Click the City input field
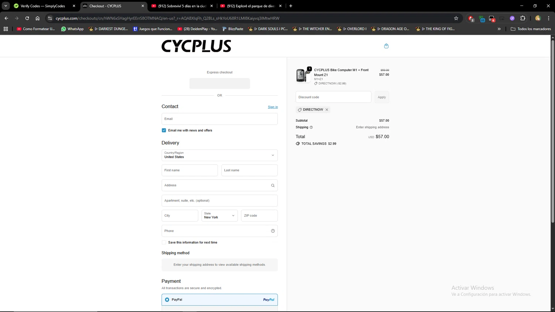Viewport: 555px width, 312px height. pyautogui.click(x=180, y=216)
